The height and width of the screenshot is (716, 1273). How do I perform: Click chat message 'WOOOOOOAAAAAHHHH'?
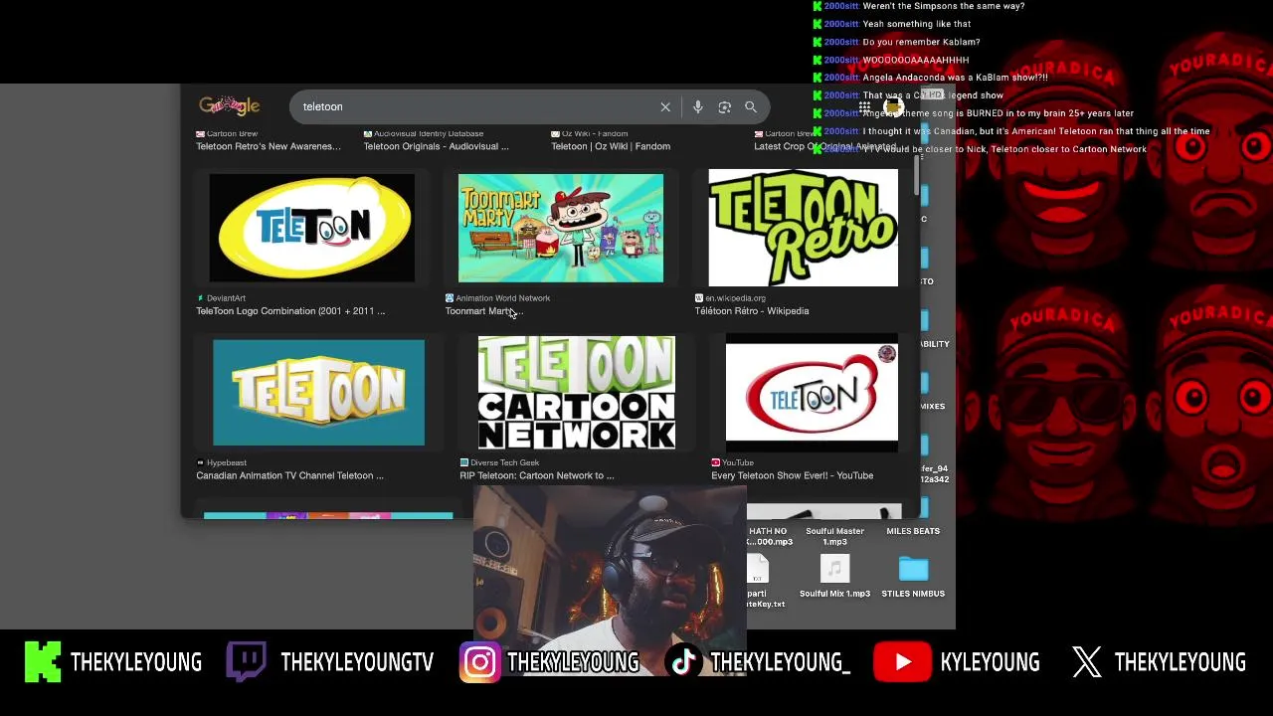(915, 60)
